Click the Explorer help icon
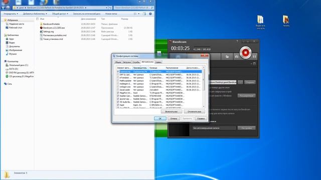Viewport: 321px width, 180px height. pyautogui.click(x=150, y=13)
